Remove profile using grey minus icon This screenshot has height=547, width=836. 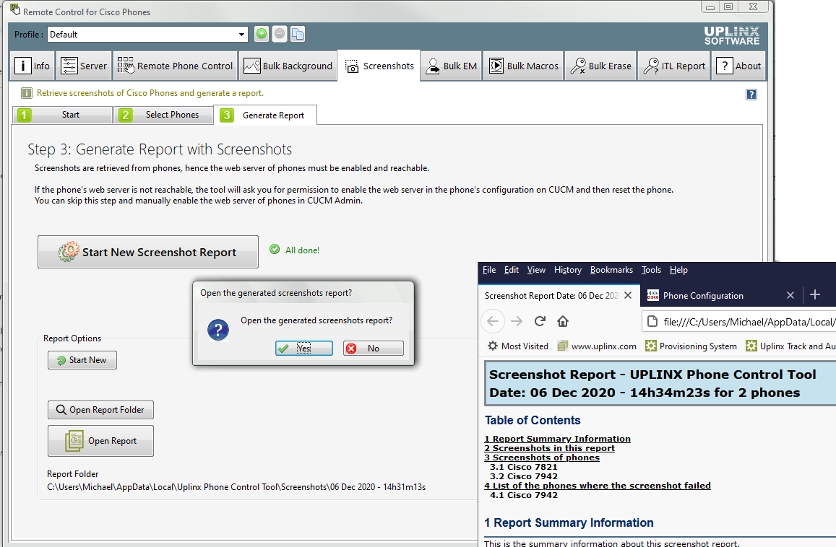[280, 34]
